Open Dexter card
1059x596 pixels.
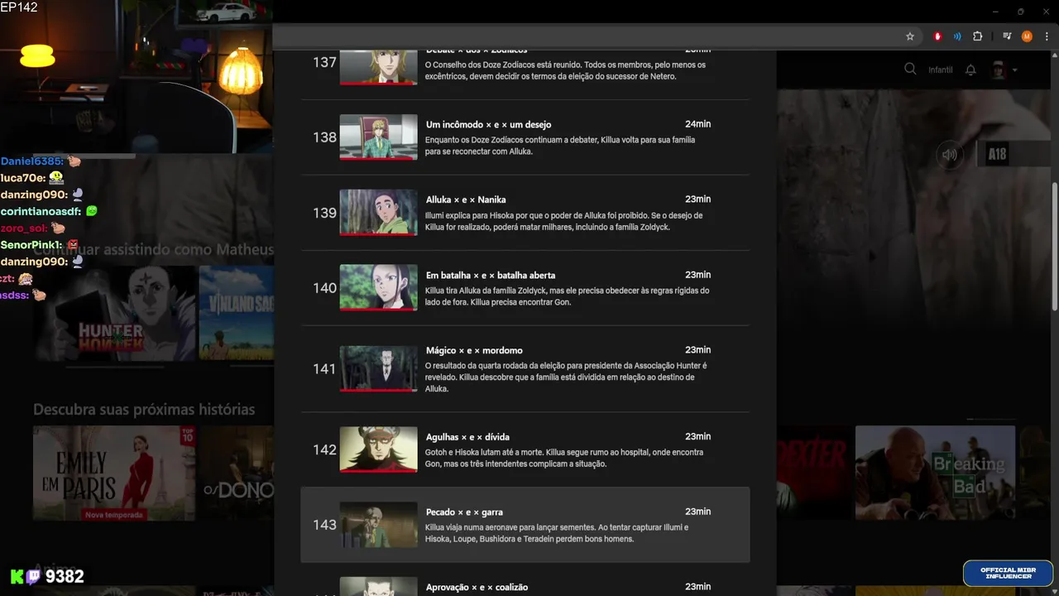[x=813, y=473]
